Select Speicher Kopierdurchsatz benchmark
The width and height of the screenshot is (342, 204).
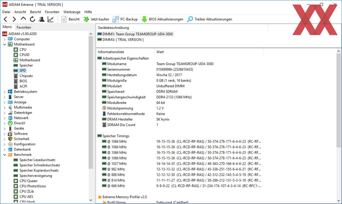39,170
